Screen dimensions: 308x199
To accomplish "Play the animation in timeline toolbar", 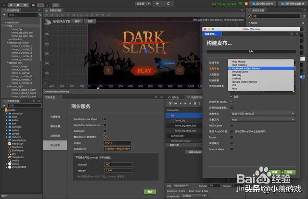I will click(185, 103).
